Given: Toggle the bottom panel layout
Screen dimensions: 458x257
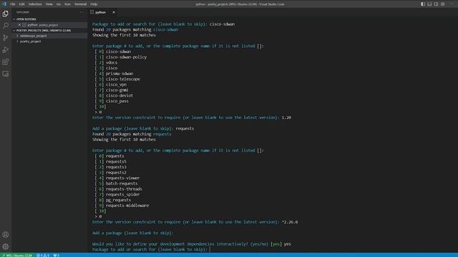Looking at the screenshot, I should tap(429, 4).
